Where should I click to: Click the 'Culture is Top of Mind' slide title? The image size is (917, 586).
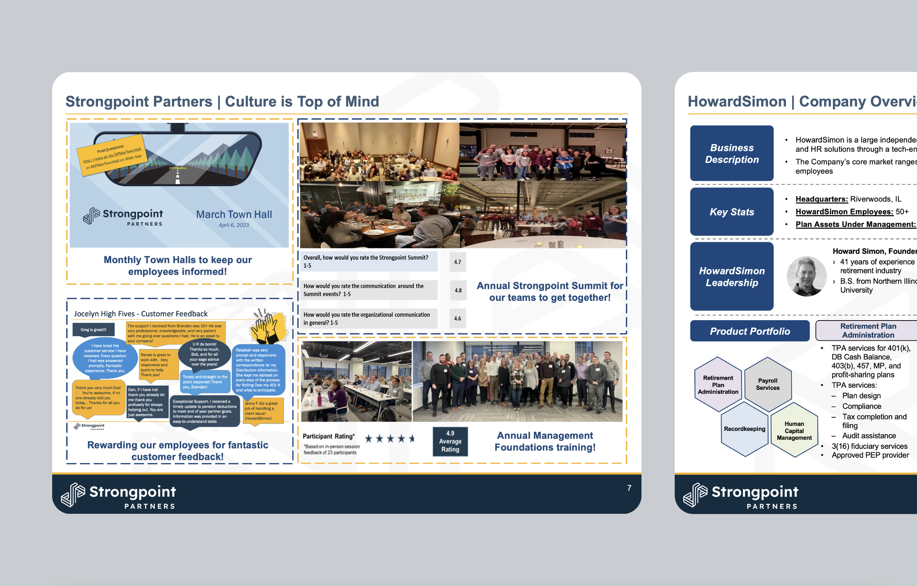coord(222,101)
